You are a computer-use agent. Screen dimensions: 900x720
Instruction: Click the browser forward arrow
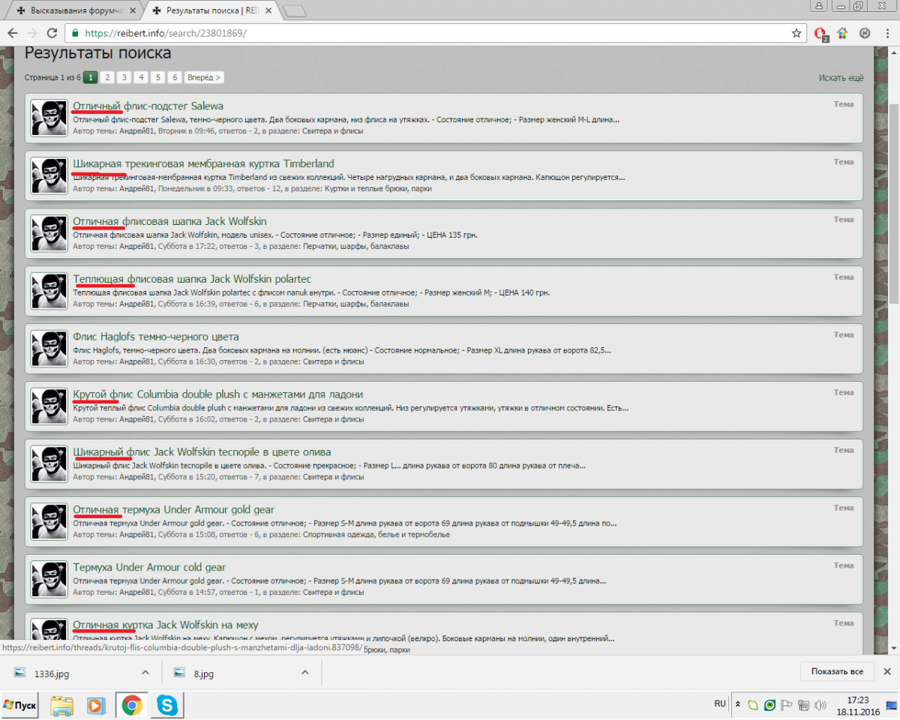(32, 33)
